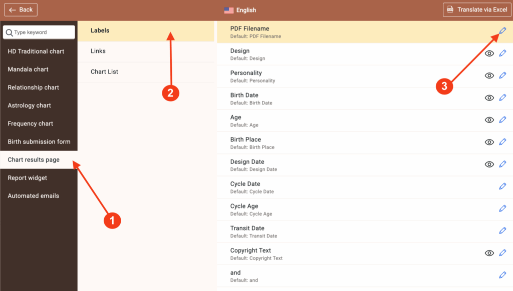Open the Chart List section
The image size is (513, 291).
point(104,71)
